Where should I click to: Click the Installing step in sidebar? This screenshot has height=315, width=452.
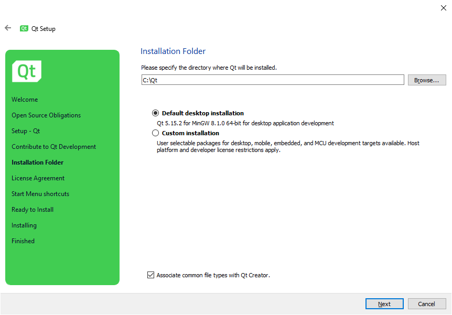(24, 225)
